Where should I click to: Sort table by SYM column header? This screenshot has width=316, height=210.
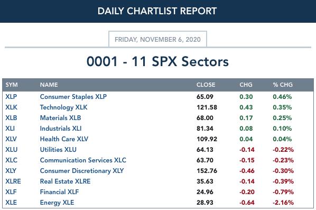click(x=12, y=85)
